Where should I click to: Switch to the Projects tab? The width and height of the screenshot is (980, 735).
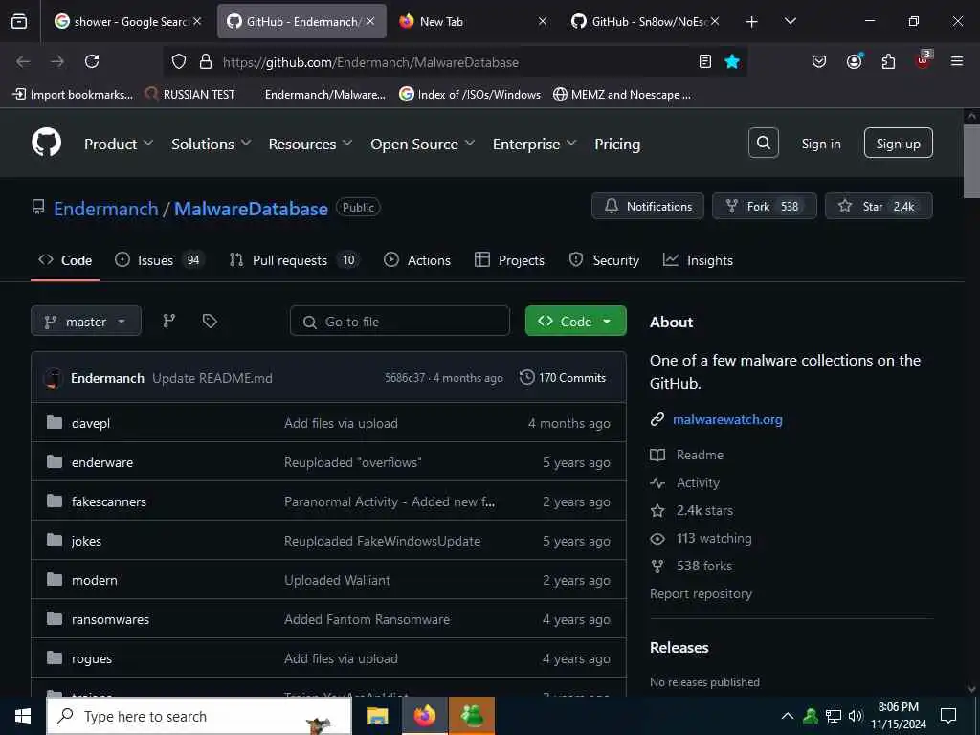pyautogui.click(x=509, y=260)
